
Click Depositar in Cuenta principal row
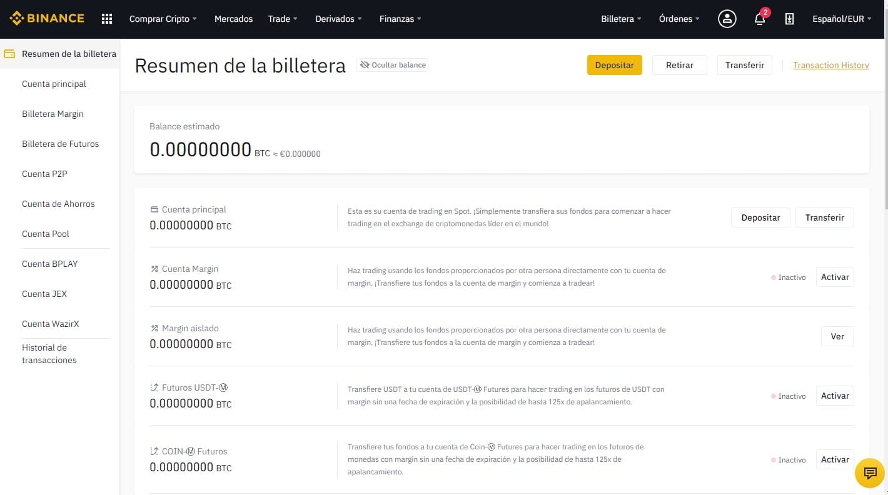[x=760, y=217]
